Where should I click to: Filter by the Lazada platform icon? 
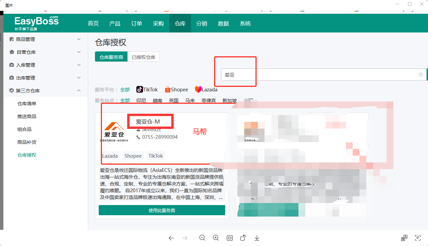[x=198, y=89]
